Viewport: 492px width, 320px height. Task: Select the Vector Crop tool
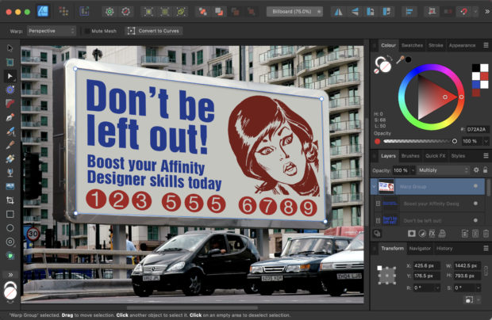[x=10, y=200]
